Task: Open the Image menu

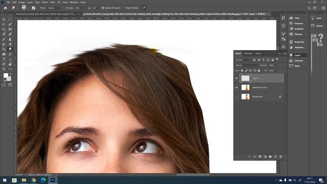Action: 21,2
